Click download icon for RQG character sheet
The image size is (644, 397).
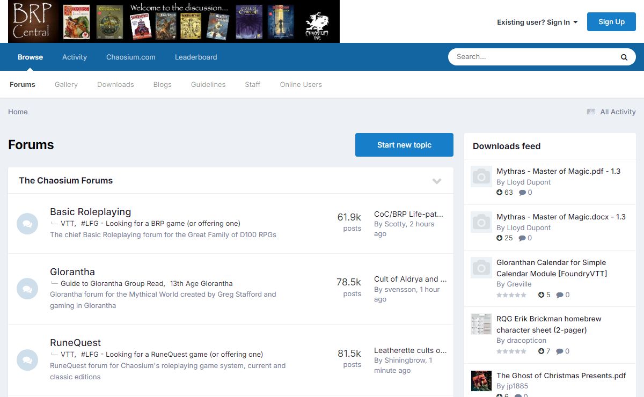pyautogui.click(x=541, y=351)
